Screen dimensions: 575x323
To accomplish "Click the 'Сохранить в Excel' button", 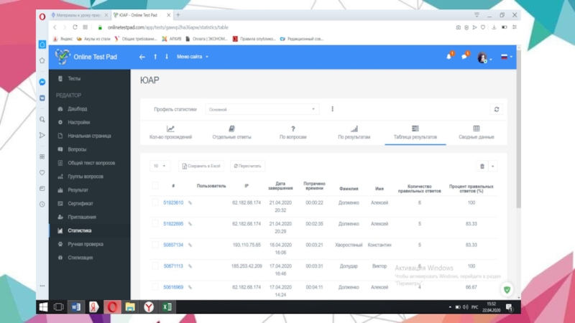I will (x=201, y=167).
